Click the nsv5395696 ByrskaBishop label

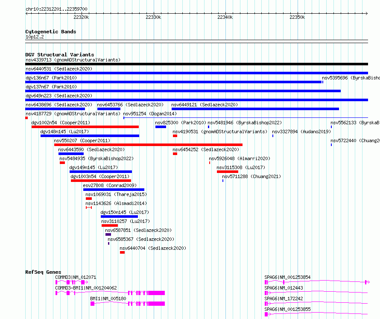(351, 78)
